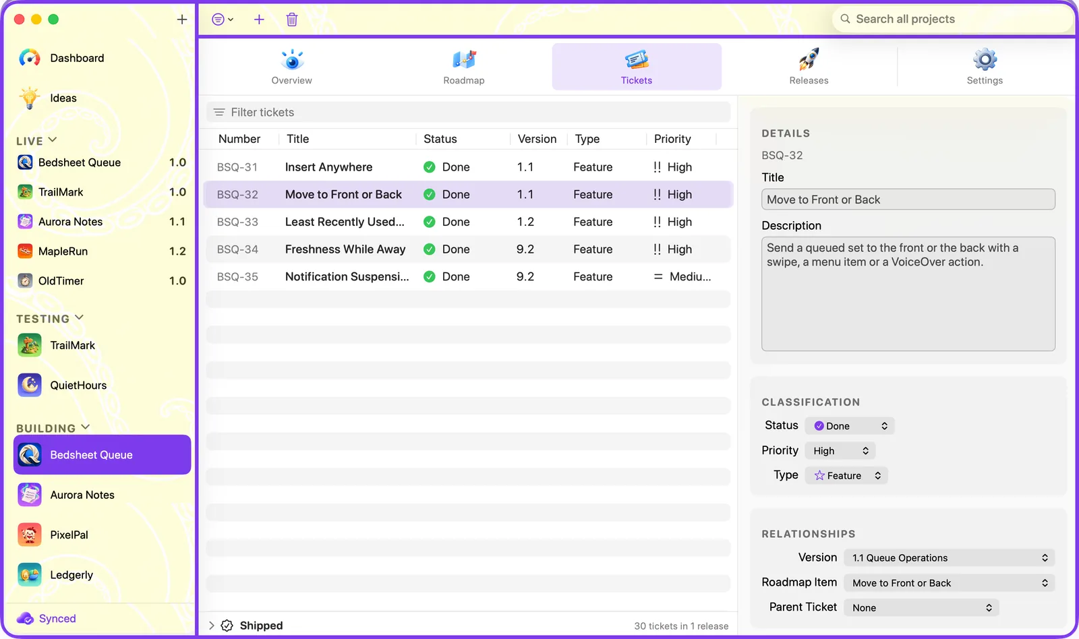The height and width of the screenshot is (639, 1079).
Task: Select ticket BSQ-31 Insert Anywhere
Action: click(468, 167)
